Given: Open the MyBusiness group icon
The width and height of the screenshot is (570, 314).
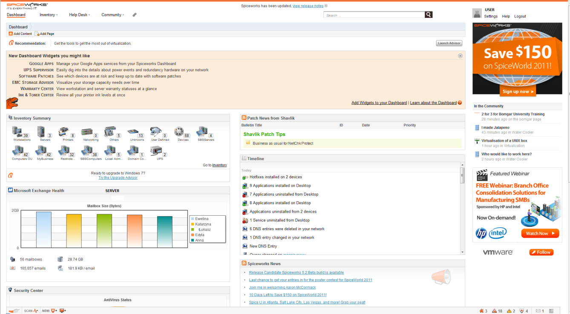Looking at the screenshot, I should pos(41,151).
